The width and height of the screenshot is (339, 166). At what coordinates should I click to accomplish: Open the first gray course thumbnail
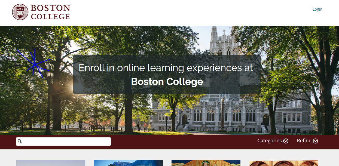(51, 163)
